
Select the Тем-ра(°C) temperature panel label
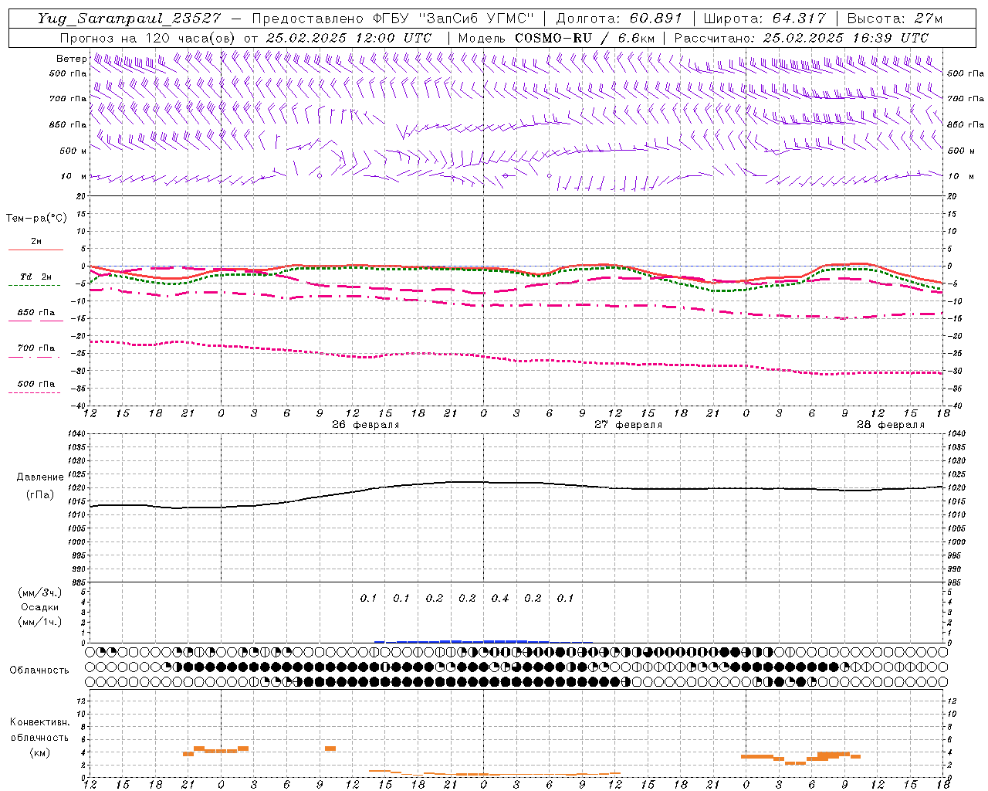pos(36,219)
